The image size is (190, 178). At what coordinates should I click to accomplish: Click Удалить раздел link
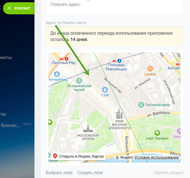click(x=168, y=172)
